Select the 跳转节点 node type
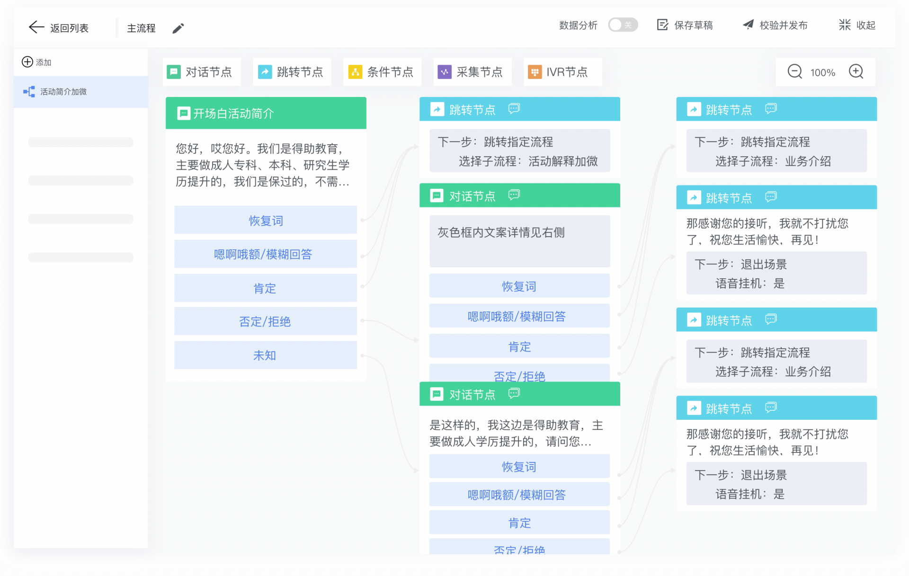This screenshot has width=909, height=576. (x=292, y=72)
